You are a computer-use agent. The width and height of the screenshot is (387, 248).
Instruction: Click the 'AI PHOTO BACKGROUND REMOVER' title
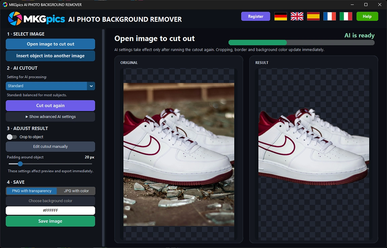(125, 19)
